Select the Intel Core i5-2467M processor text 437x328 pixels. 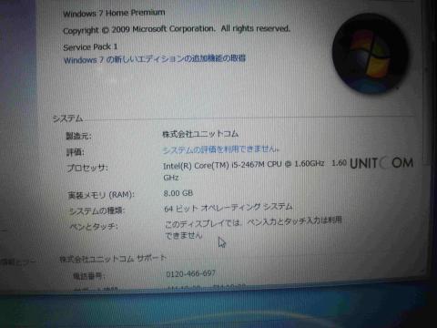pos(254,170)
